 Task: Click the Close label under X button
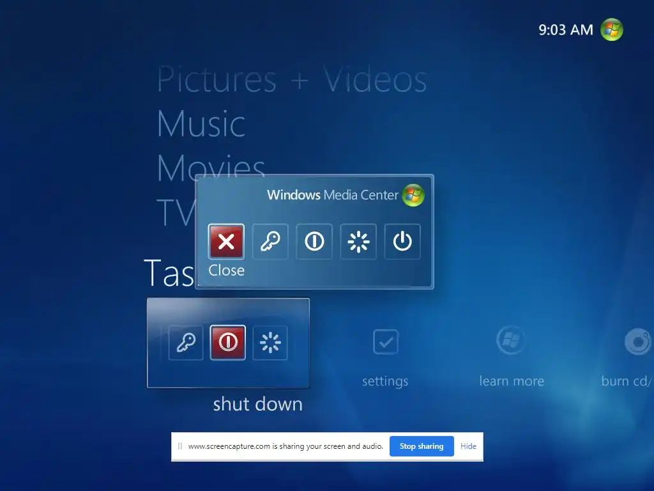[227, 270]
